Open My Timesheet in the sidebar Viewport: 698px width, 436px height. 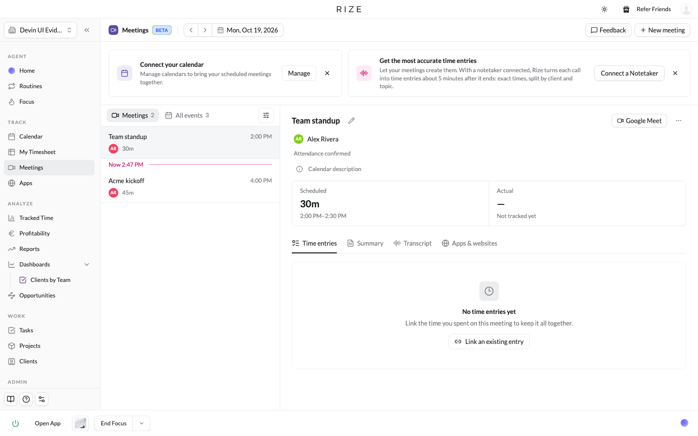click(49, 152)
